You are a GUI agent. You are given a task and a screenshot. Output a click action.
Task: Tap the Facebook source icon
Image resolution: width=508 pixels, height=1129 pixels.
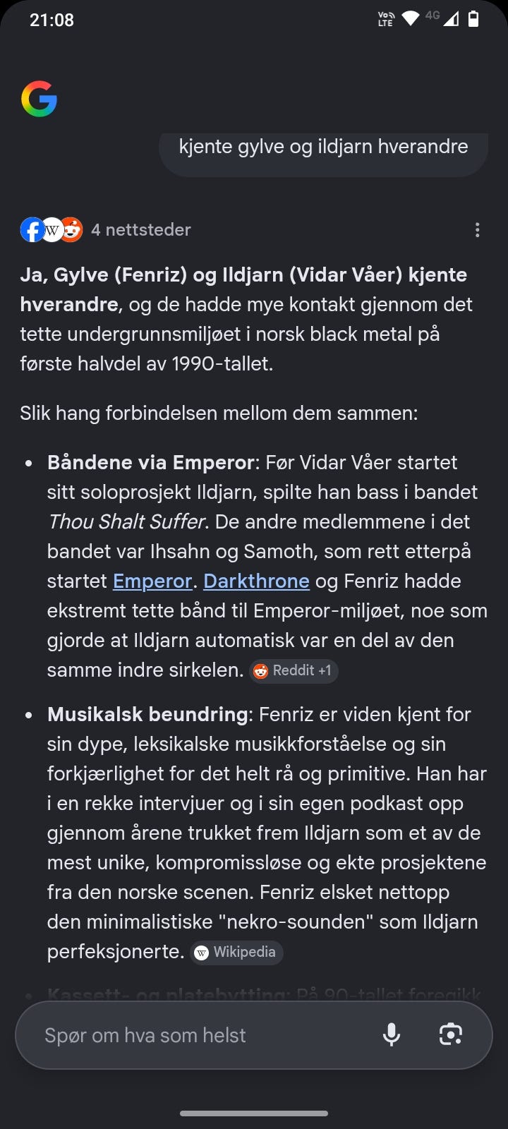coord(31,230)
